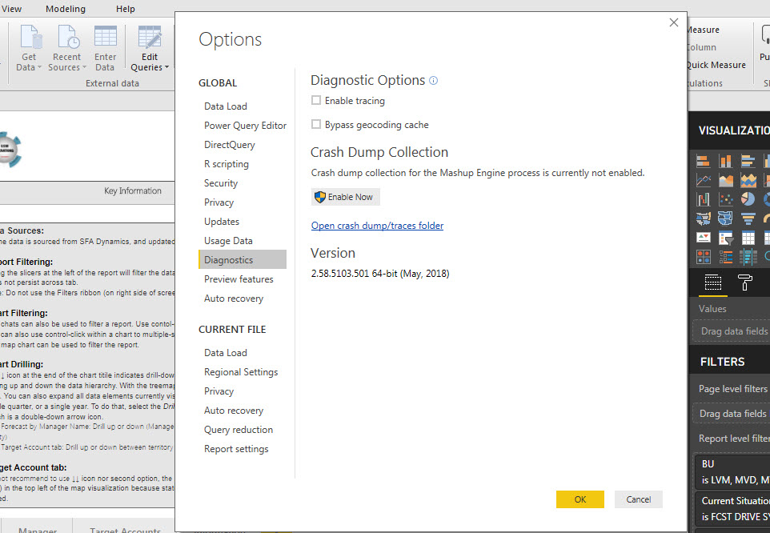Select the teal timeline custom visual
The height and width of the screenshot is (533, 770).
coord(748,257)
